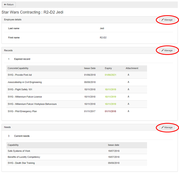The image size is (179, 173).
Task: Open Manage for Employee details
Action: point(167,20)
